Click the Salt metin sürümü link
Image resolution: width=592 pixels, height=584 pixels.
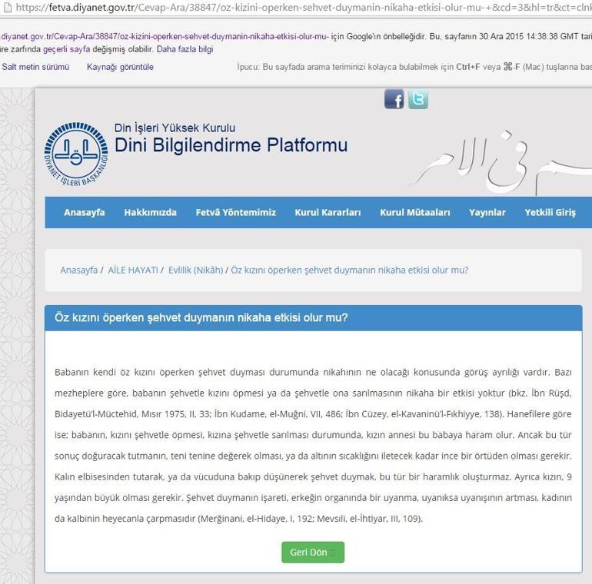click(35, 67)
